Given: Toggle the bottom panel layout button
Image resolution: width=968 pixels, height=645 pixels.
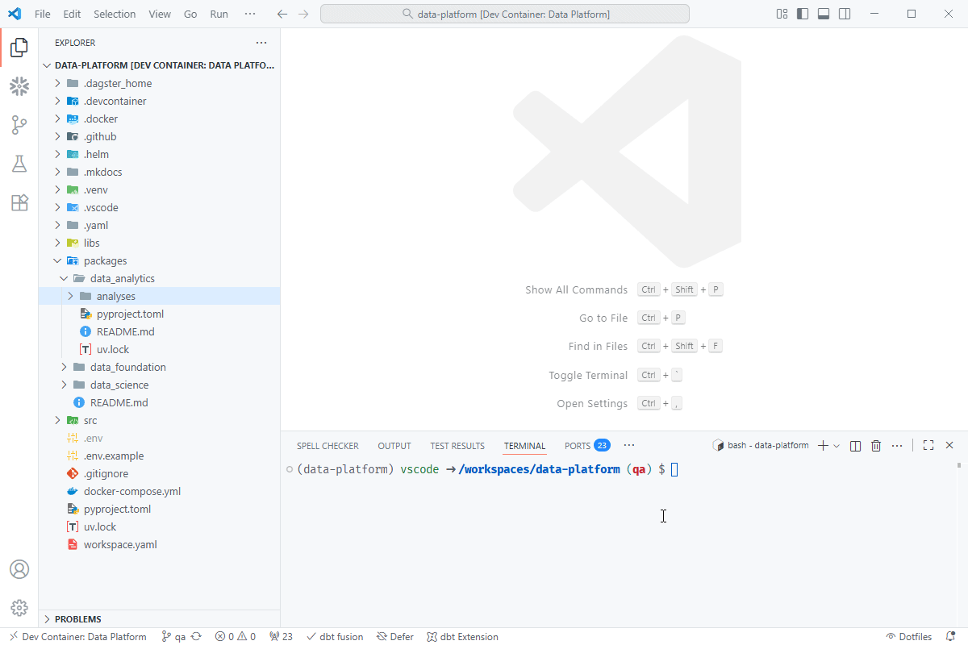Looking at the screenshot, I should click(x=824, y=14).
